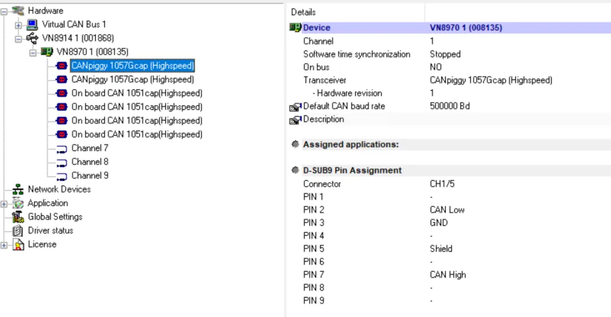Screen dimensions: 611x317
Task: Click the CH1/5 connector value
Action: [442, 183]
